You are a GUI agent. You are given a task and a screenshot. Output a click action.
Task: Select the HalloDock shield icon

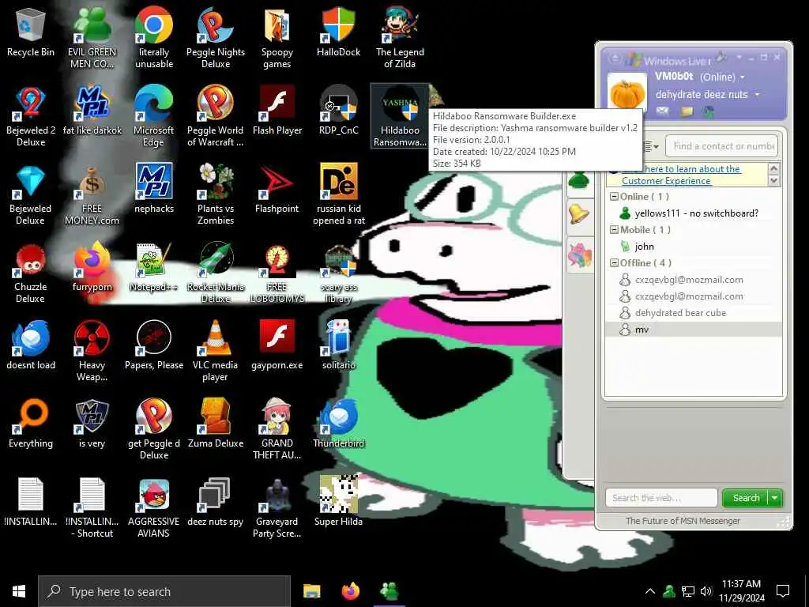tap(338, 31)
